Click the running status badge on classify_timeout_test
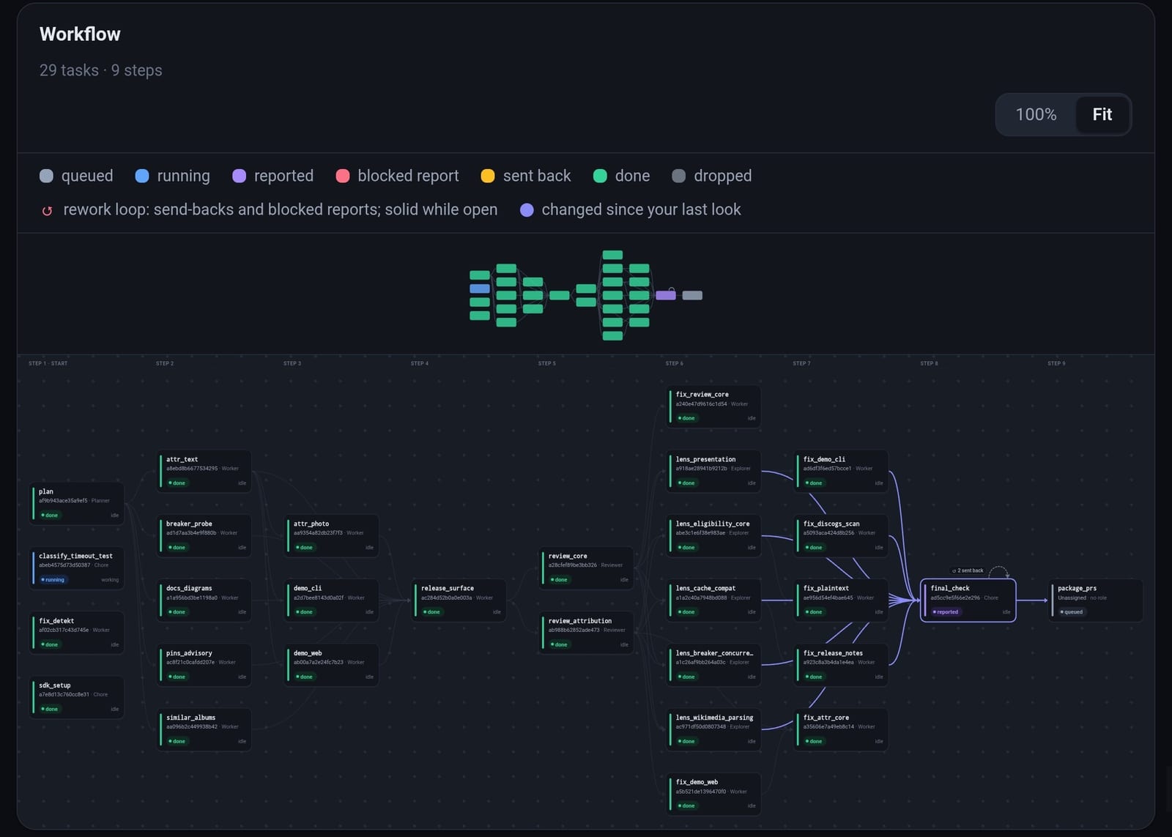The image size is (1172, 837). (53, 580)
